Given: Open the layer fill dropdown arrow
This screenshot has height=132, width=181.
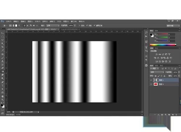Looking at the screenshot, I should pyautogui.click(x=179, y=76).
